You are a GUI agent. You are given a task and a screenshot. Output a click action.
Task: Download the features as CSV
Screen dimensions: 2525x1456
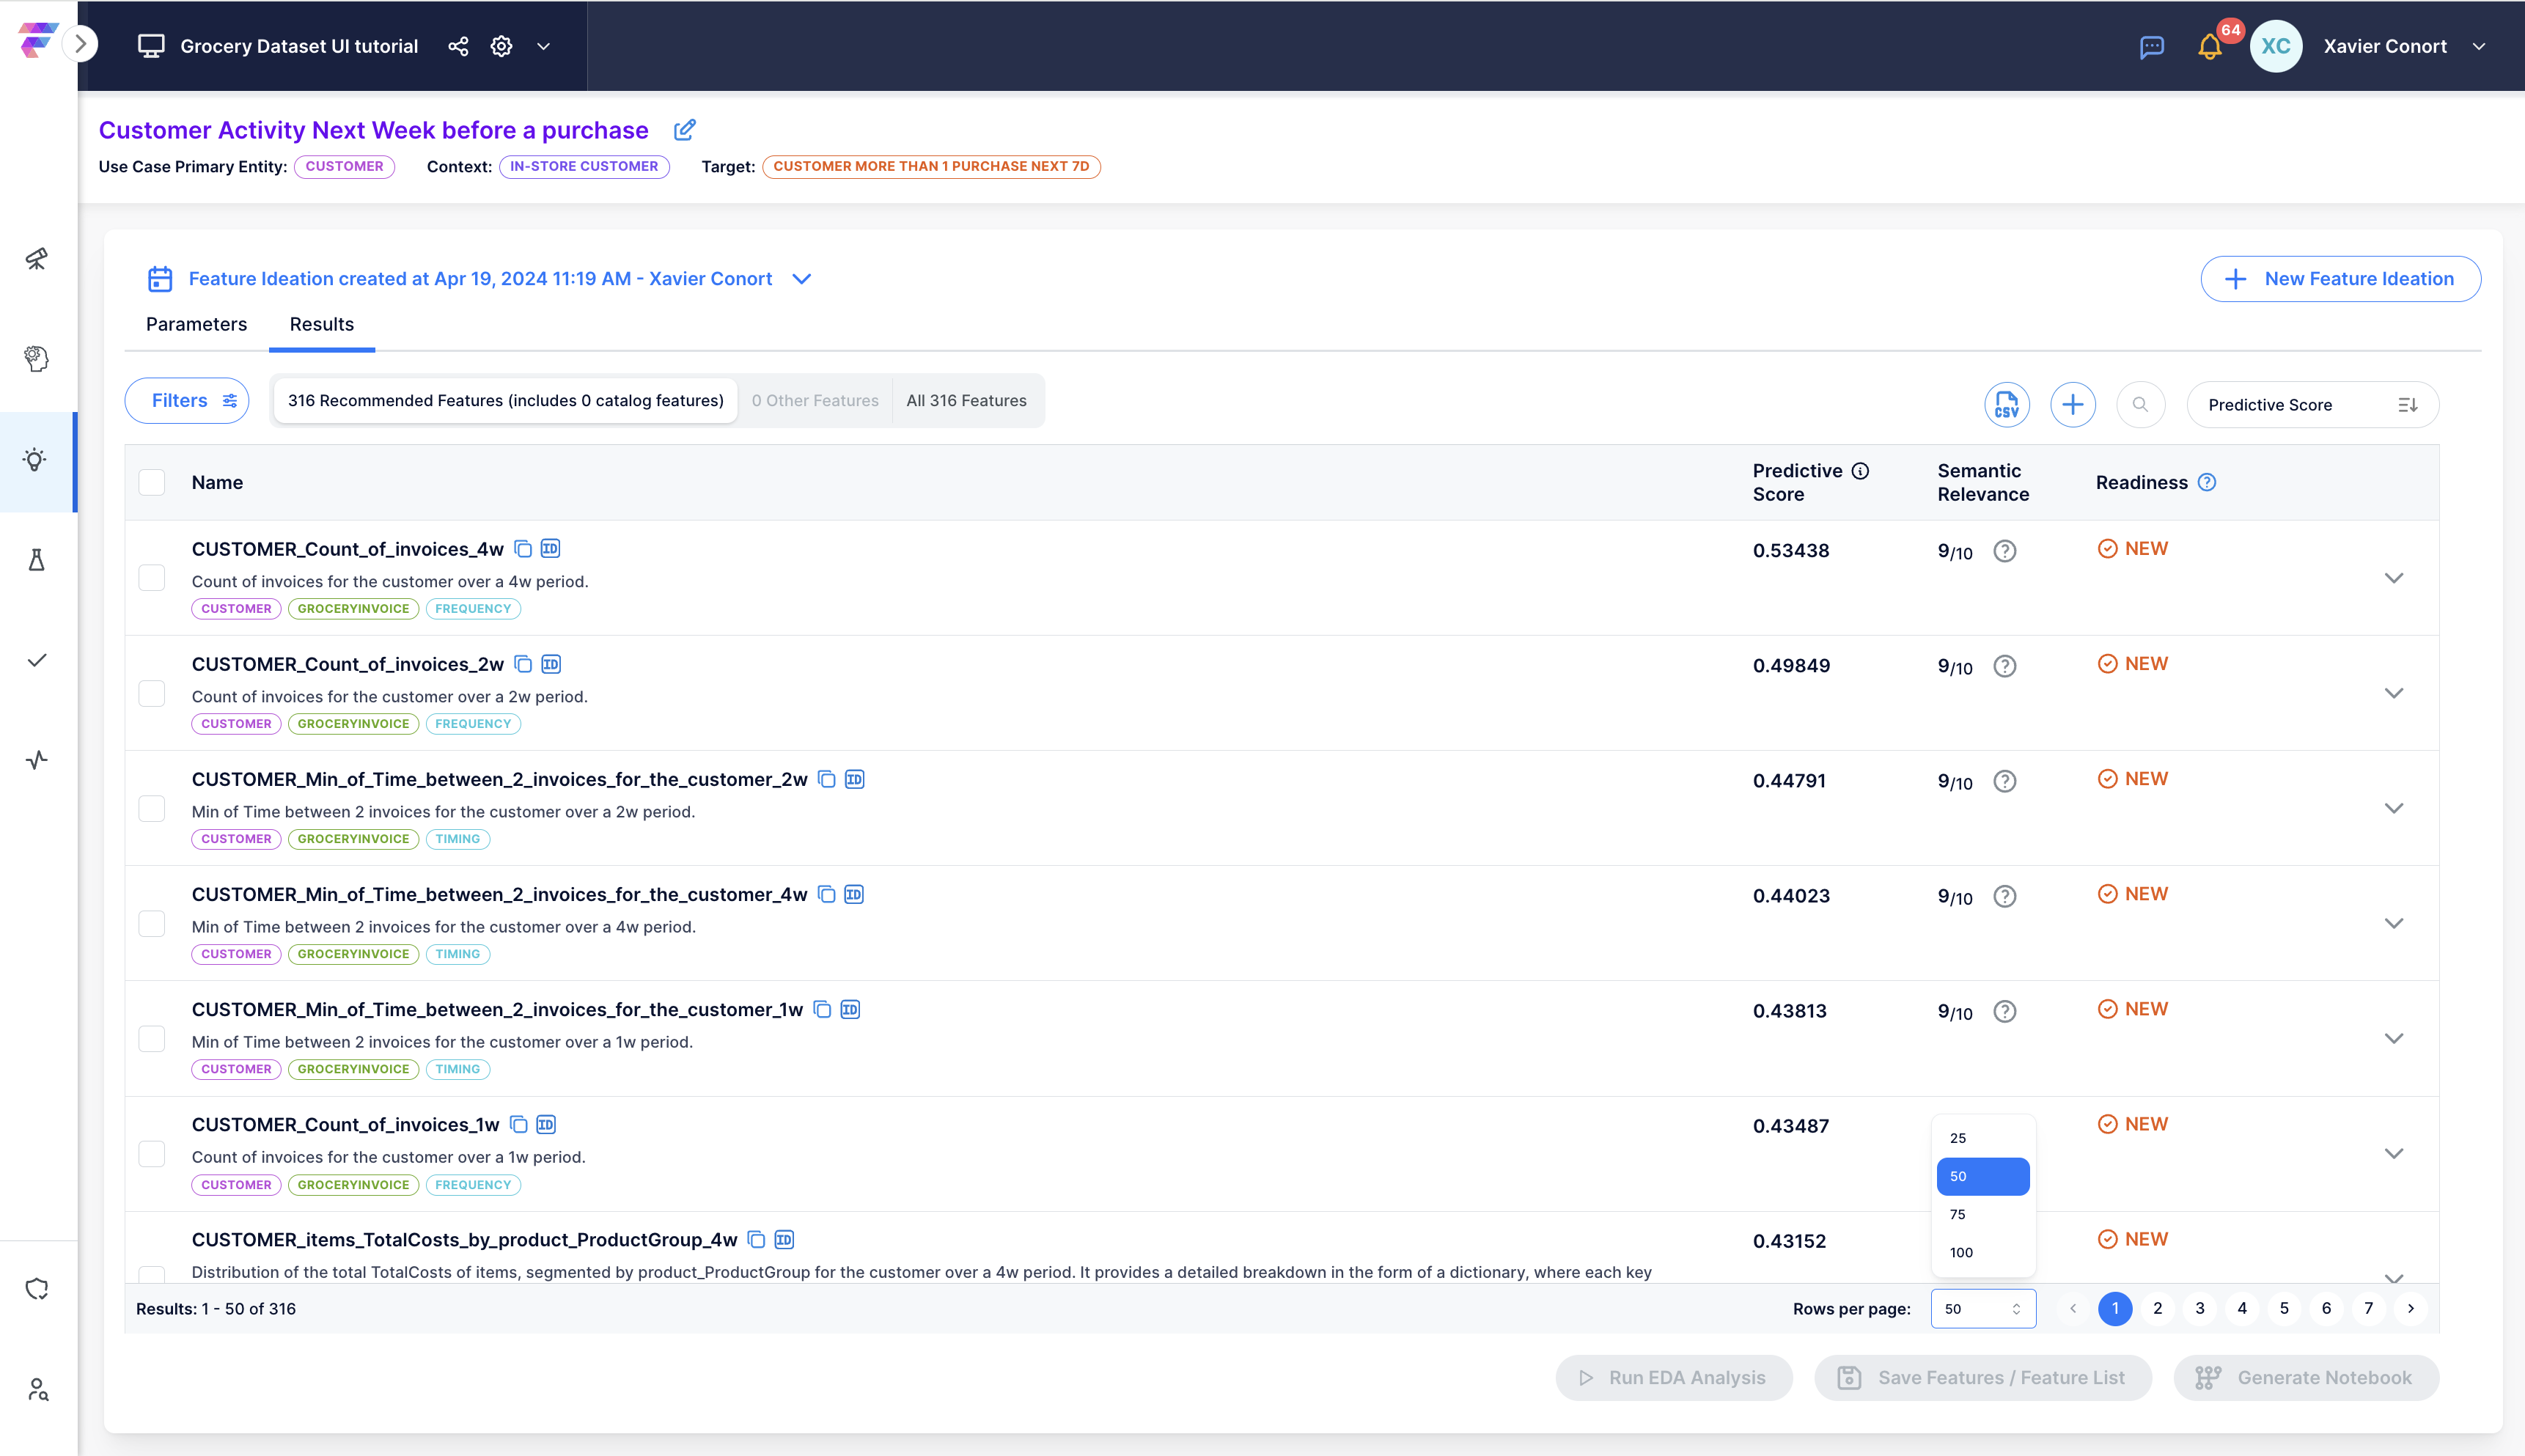(x=2007, y=404)
